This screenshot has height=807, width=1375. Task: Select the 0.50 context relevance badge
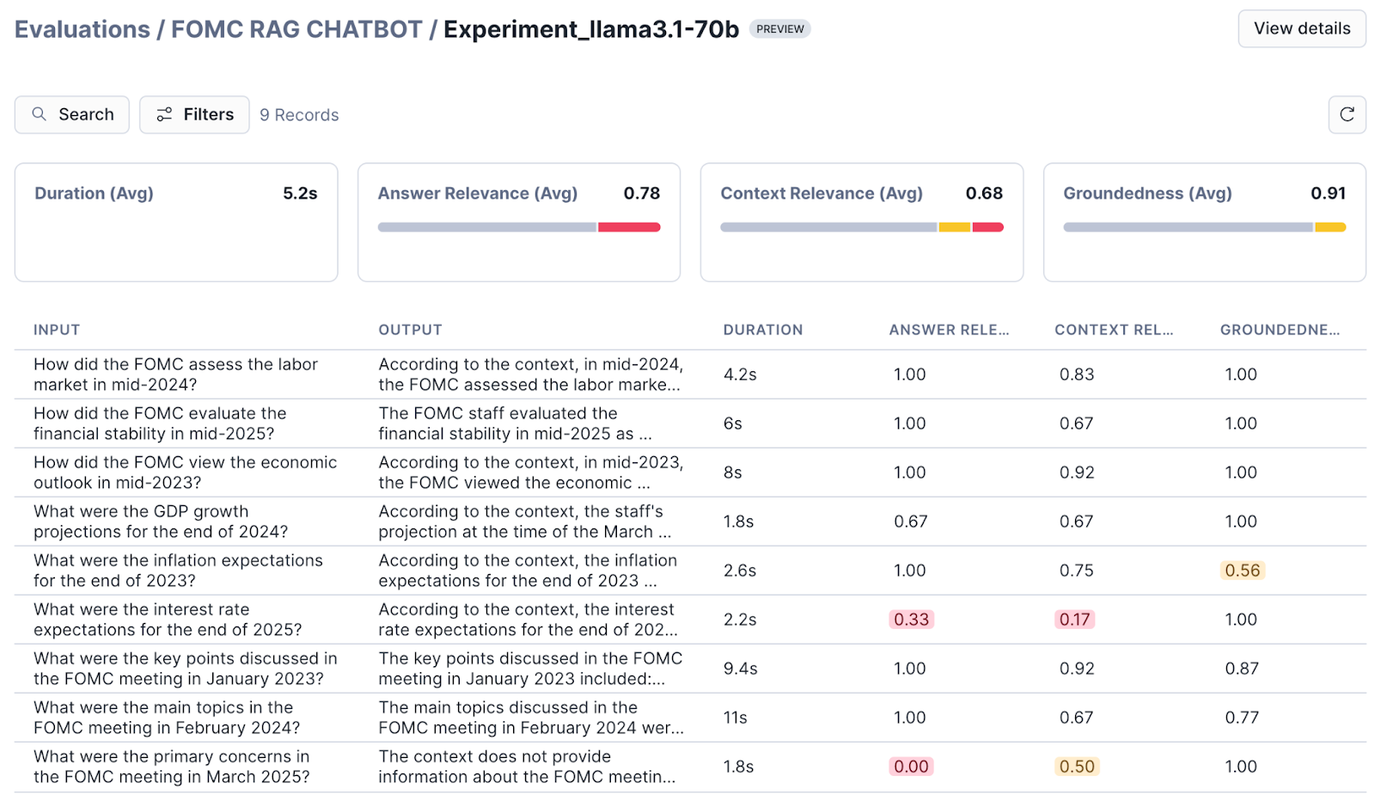1076,767
